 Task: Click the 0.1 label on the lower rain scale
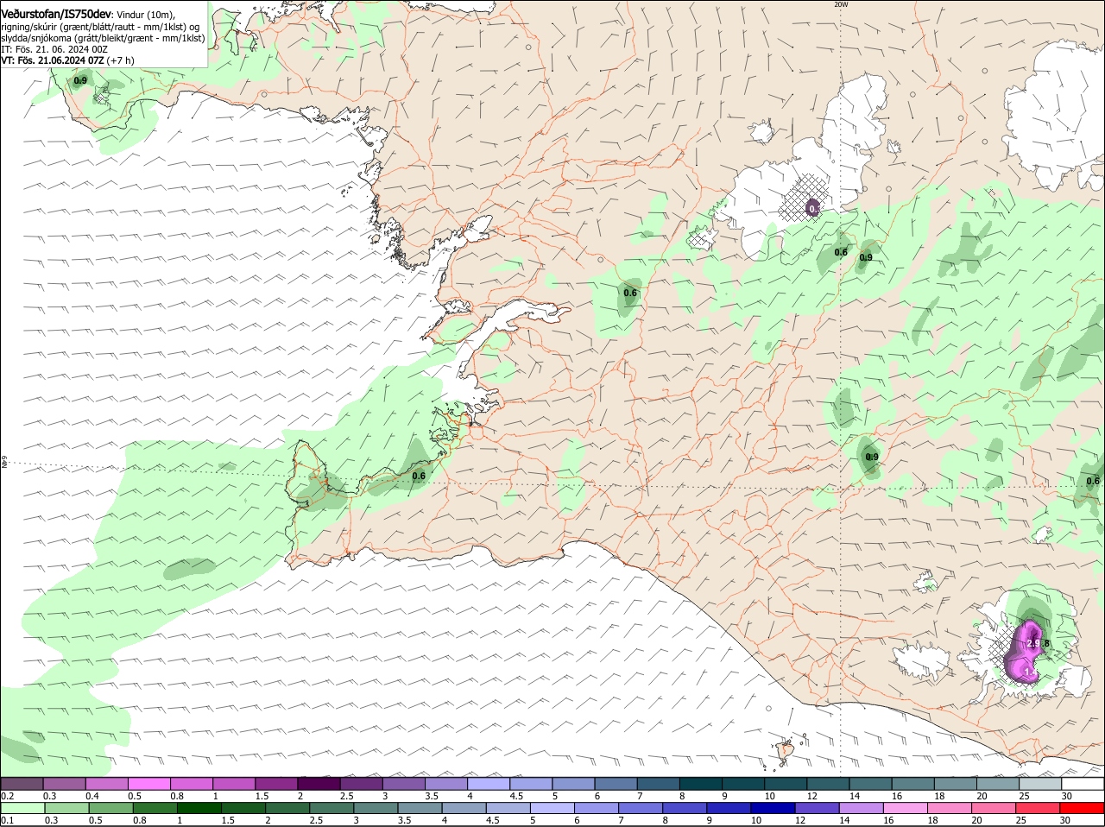(x=7, y=820)
